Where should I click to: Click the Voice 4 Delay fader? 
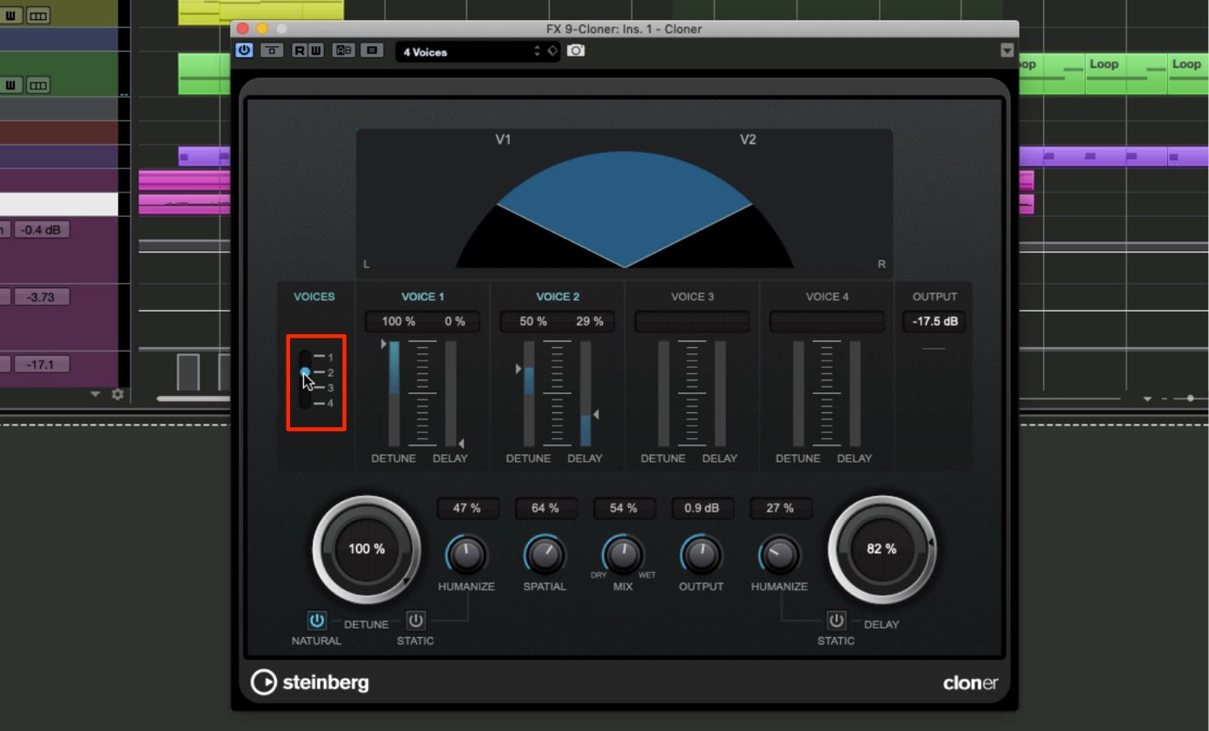[x=855, y=393]
